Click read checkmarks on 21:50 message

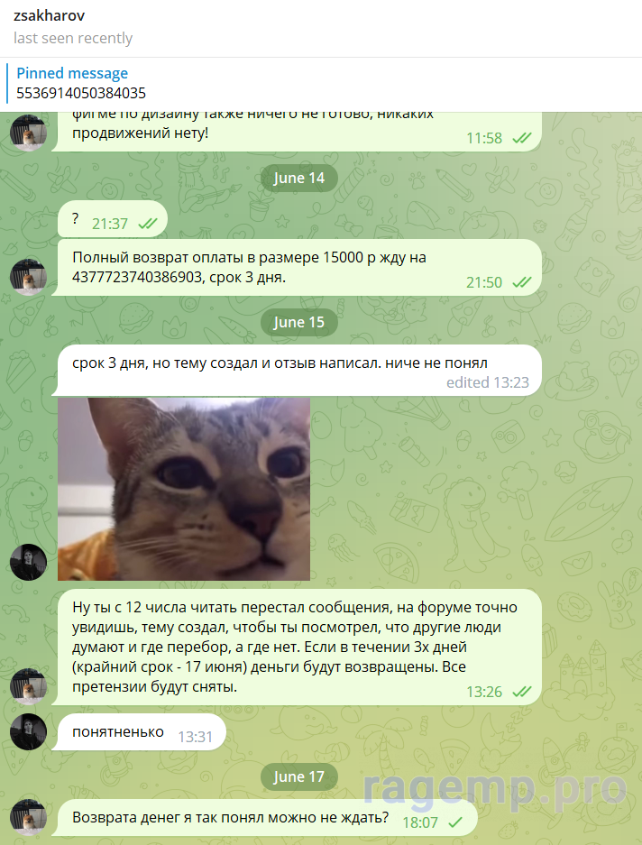coord(521,282)
